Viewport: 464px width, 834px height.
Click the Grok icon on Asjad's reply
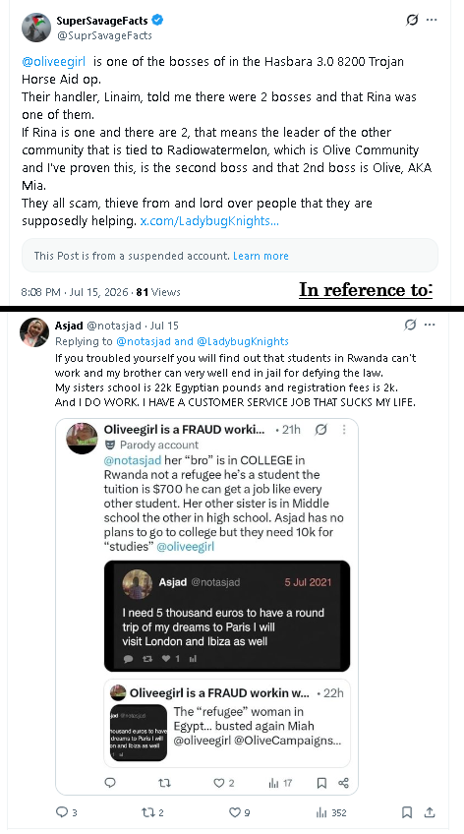pos(410,325)
